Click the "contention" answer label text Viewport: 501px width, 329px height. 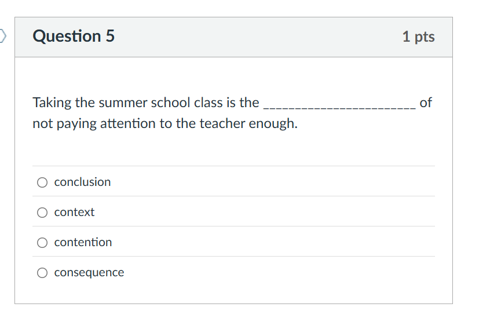pyautogui.click(x=83, y=242)
